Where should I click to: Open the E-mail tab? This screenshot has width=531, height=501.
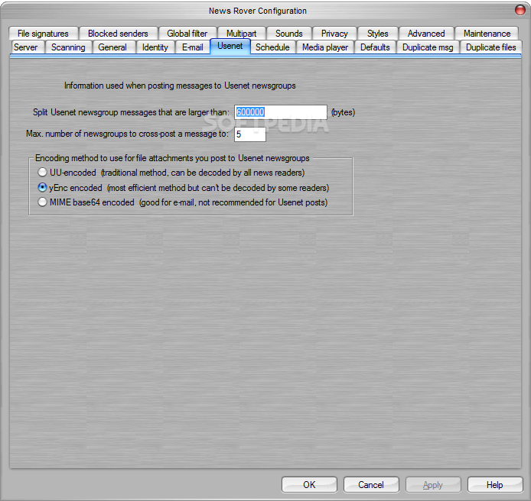coord(192,47)
